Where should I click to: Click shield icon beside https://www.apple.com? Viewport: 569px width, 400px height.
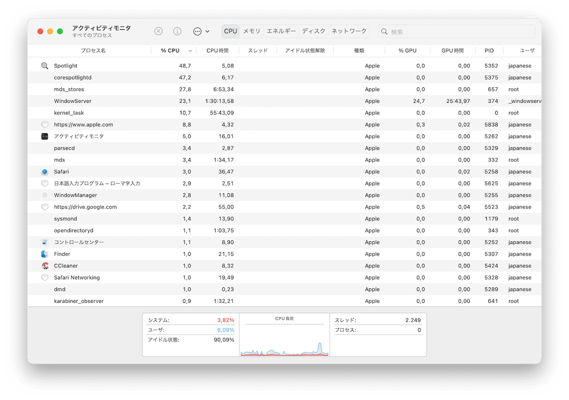45,125
